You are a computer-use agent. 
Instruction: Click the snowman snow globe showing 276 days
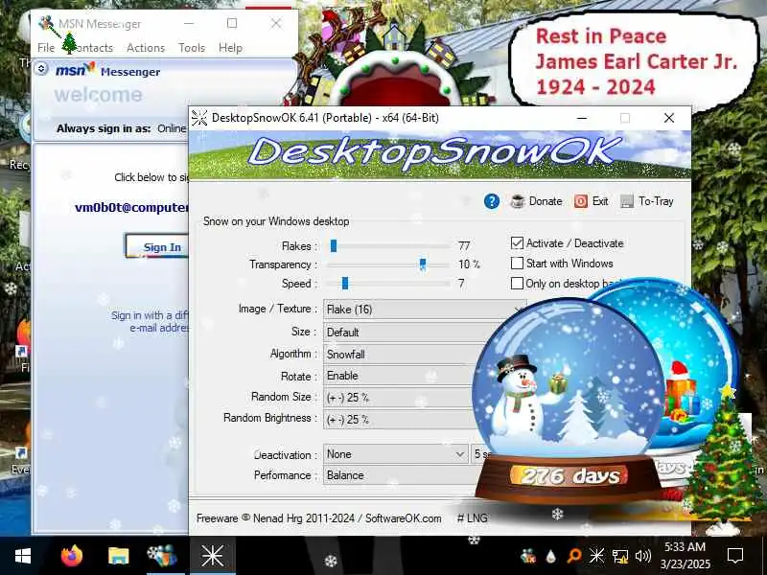pyautogui.click(x=568, y=402)
